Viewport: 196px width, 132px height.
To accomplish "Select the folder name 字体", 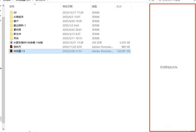I will point(16,38).
